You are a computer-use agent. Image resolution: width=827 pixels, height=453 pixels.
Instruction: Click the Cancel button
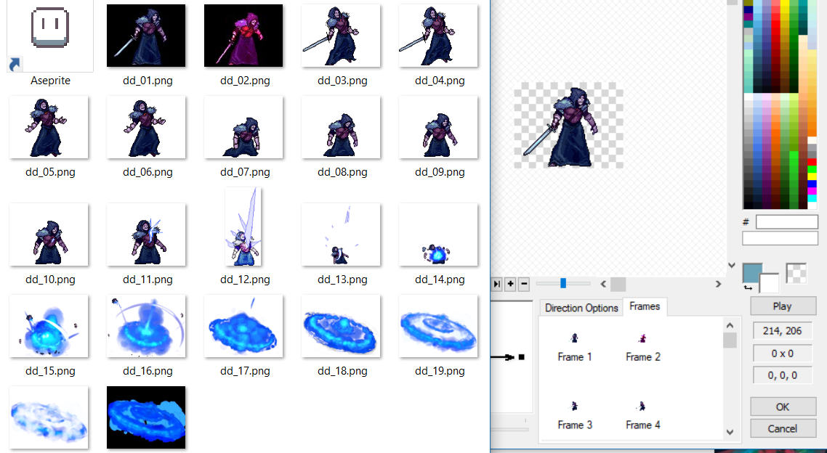pos(782,428)
